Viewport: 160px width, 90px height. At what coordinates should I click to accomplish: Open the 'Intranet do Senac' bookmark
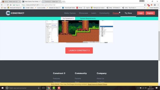54,8
